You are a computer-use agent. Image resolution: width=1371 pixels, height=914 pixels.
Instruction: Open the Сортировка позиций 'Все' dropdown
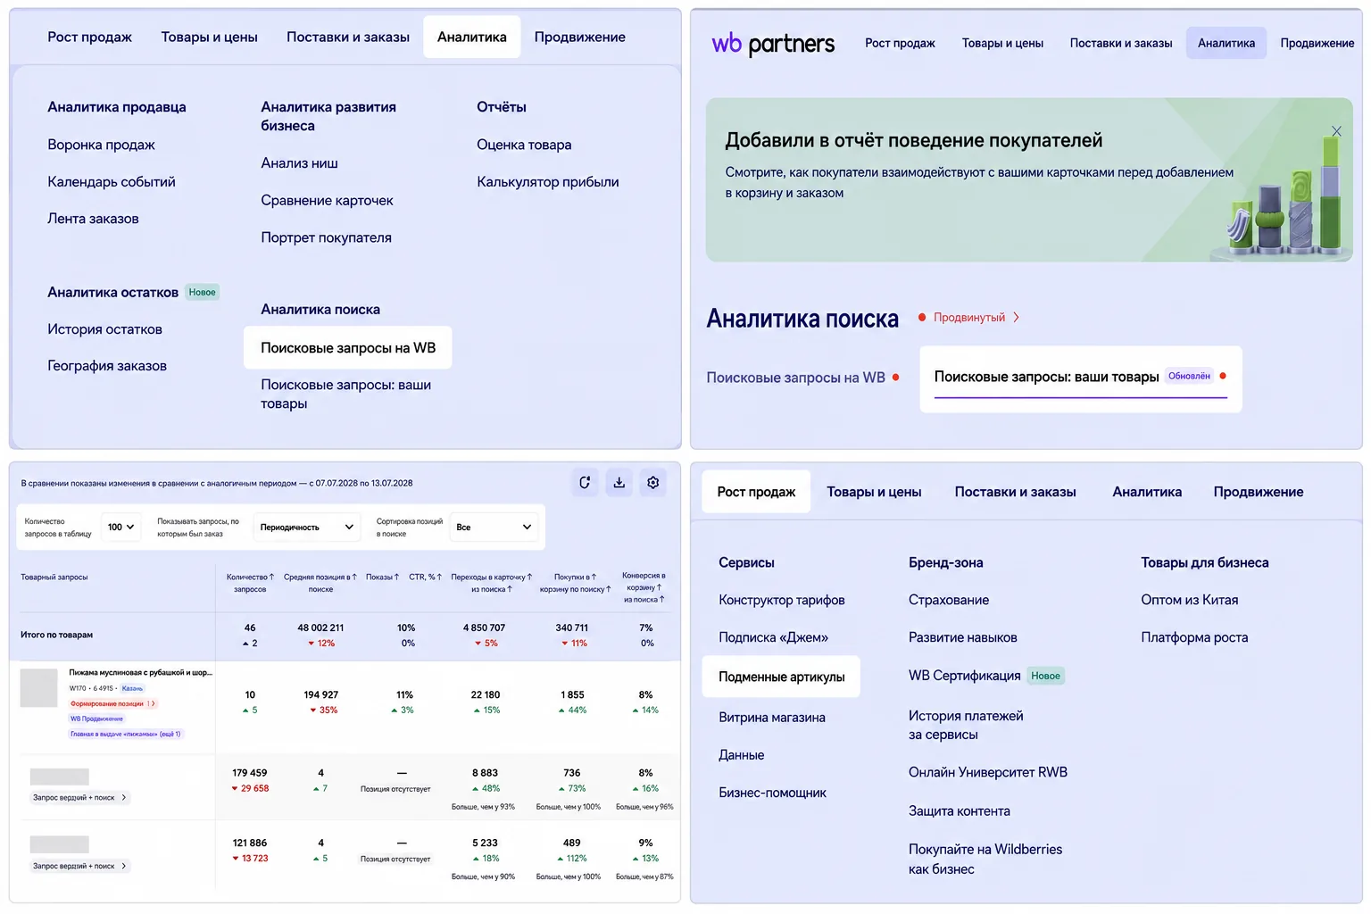click(494, 528)
